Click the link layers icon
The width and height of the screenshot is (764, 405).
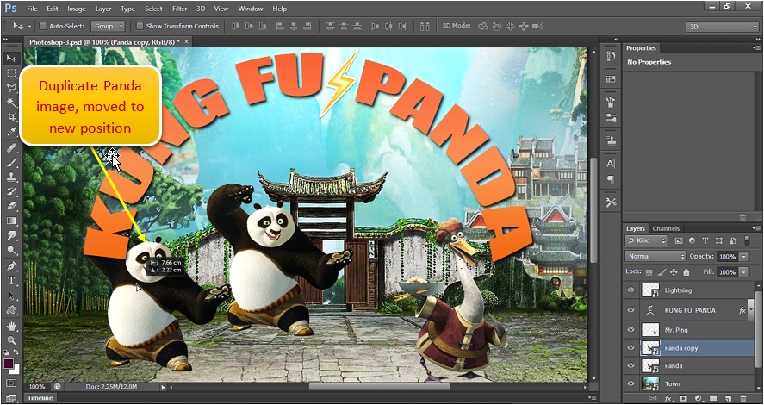point(652,398)
